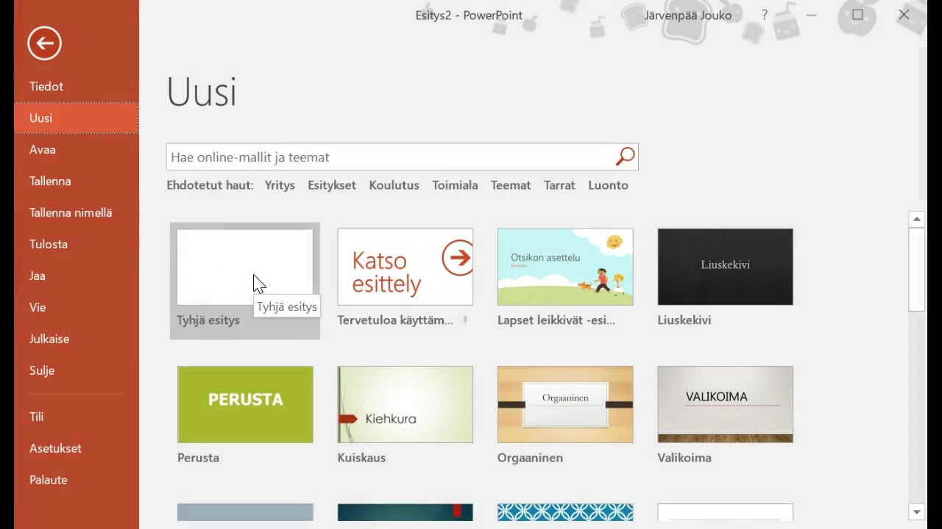Choose the Liuskekivi dark template
This screenshot has height=529, width=942.
click(726, 267)
